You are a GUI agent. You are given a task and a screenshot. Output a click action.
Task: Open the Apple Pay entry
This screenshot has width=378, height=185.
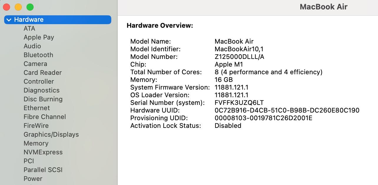(x=39, y=37)
